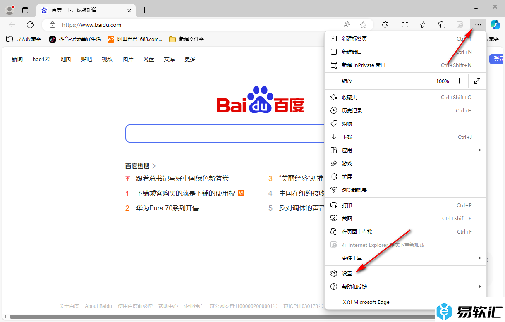Expand the 帮助和反馈 submenu
The image size is (505, 322).
(x=406, y=286)
